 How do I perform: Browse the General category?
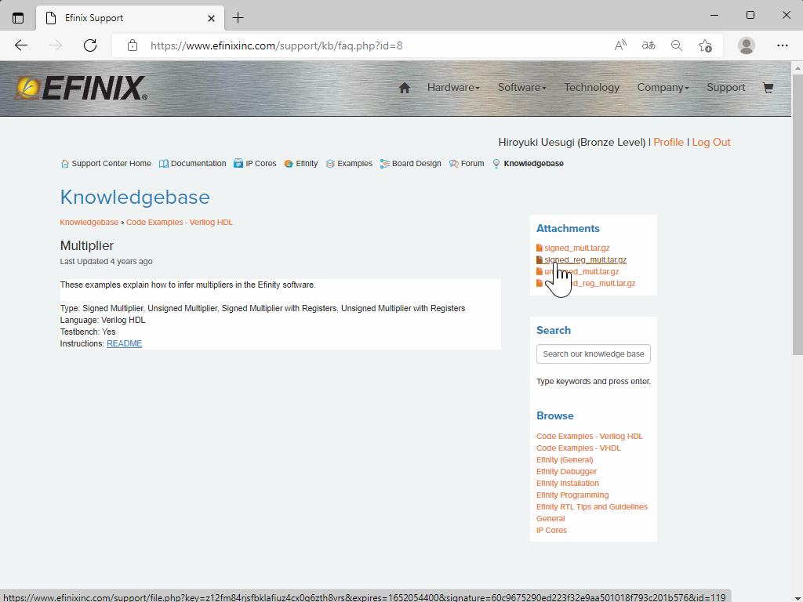[550, 519]
